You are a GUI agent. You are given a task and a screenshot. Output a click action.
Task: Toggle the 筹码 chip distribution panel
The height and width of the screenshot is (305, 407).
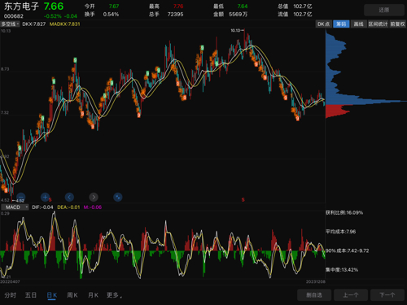tap(341, 24)
